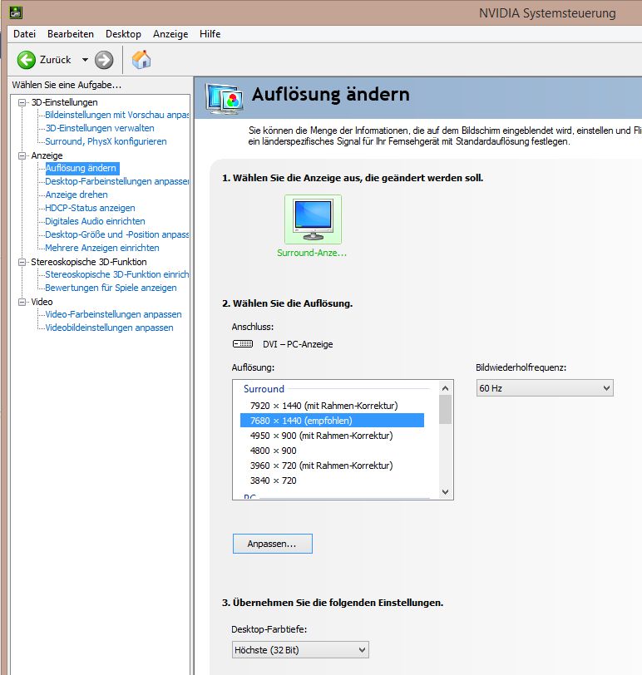Open Bildeinstellungen mit Vorschau anpassen
642x675 pixels.
116,115
